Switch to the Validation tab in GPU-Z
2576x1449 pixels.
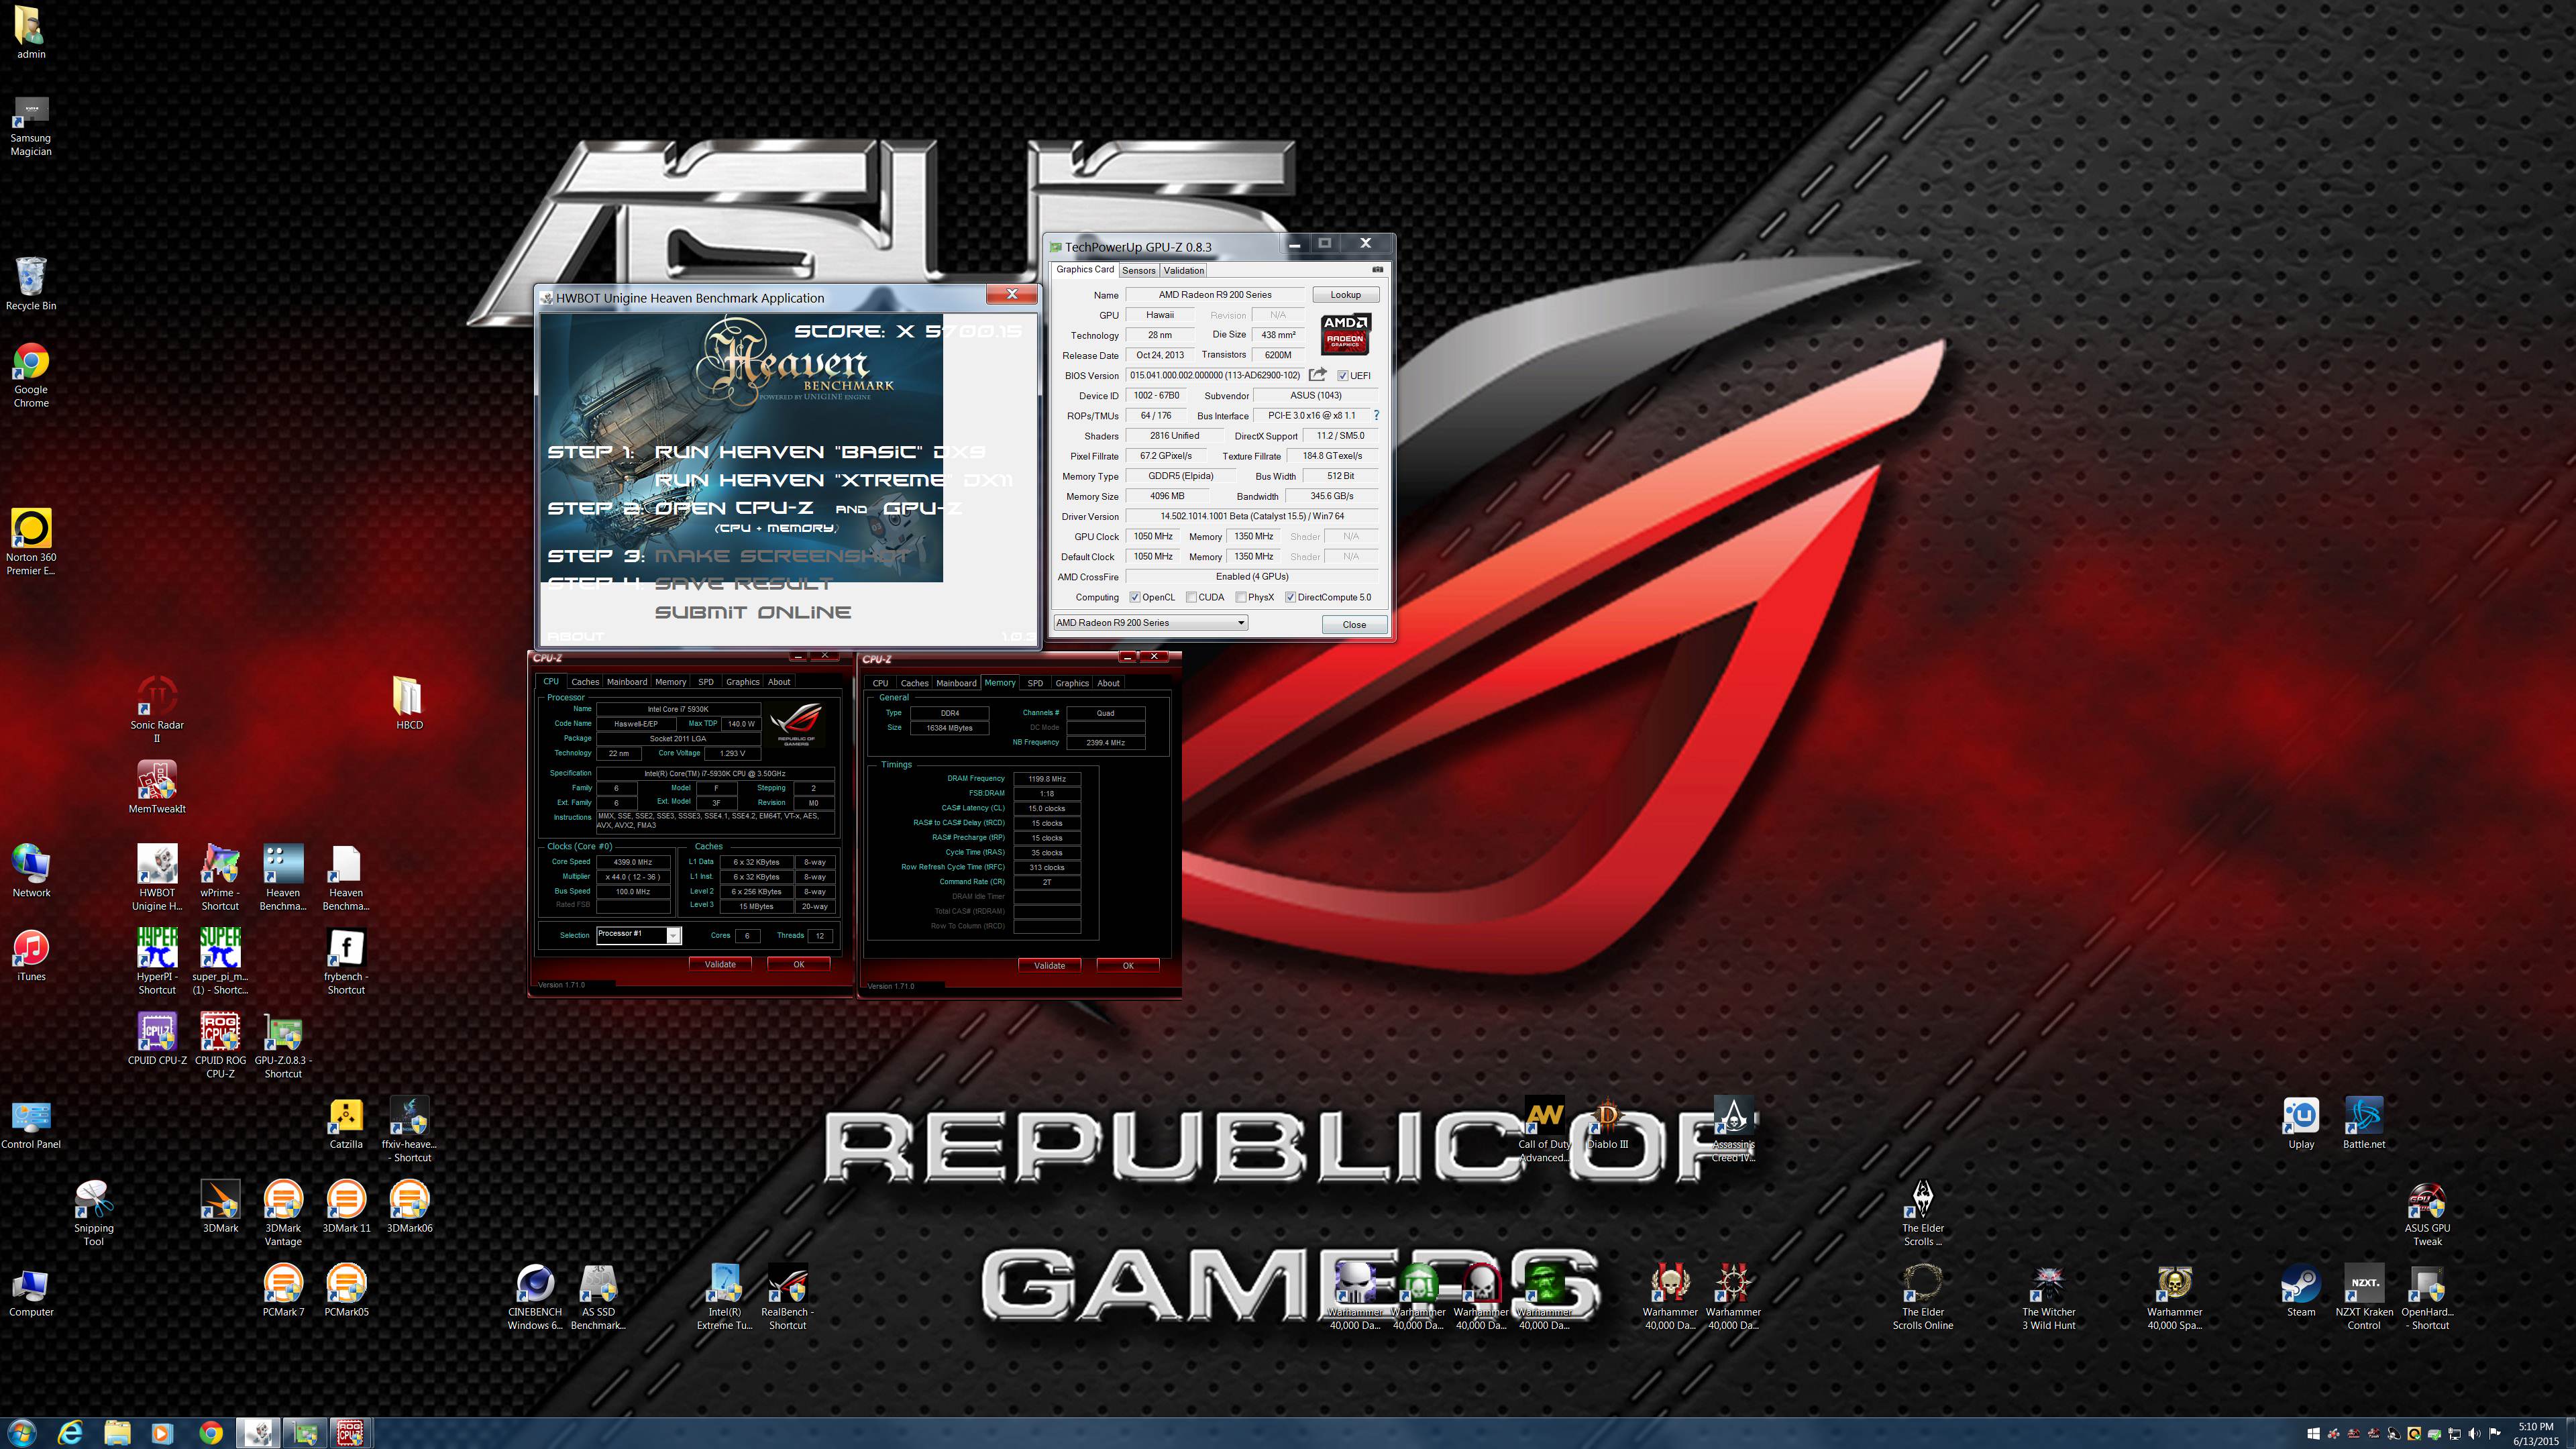(x=1183, y=270)
